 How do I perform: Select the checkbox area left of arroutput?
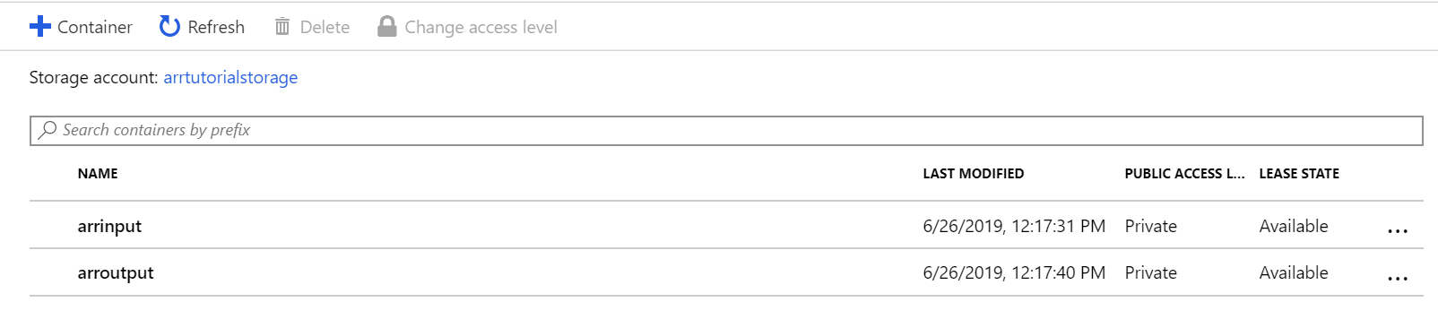point(52,272)
